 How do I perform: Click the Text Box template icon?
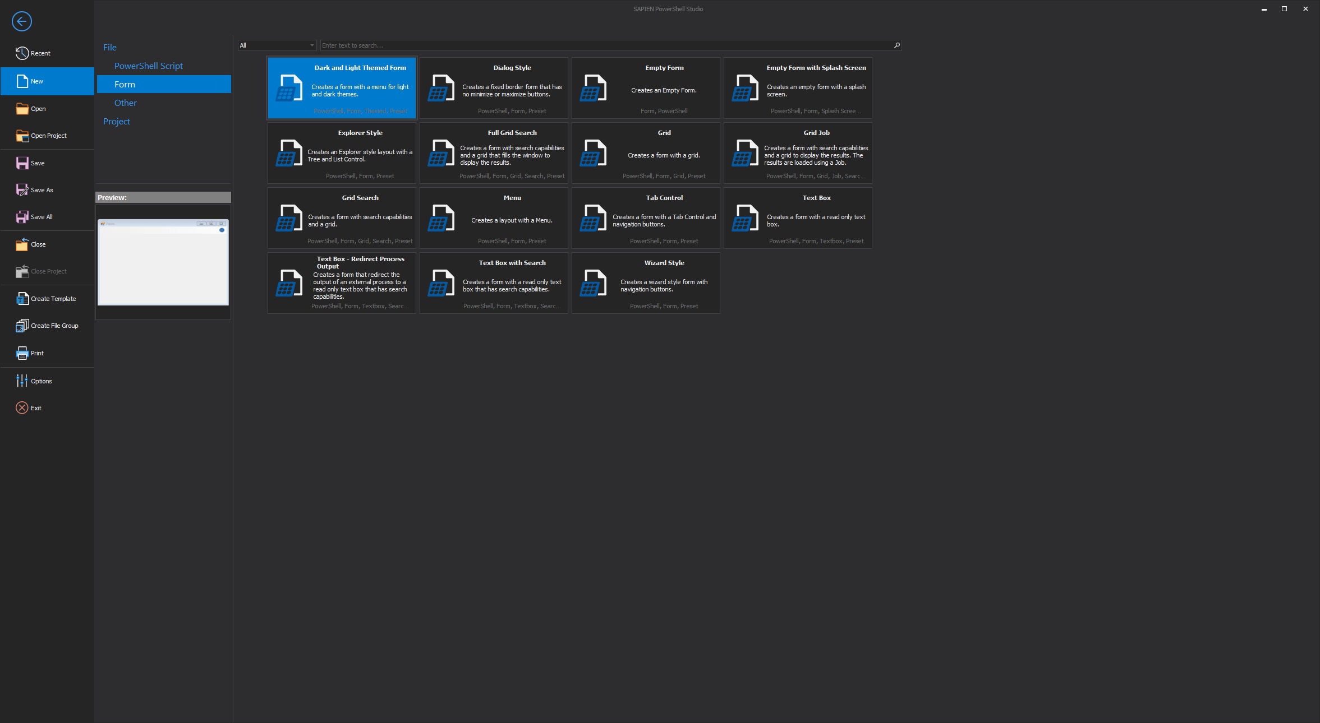click(745, 218)
